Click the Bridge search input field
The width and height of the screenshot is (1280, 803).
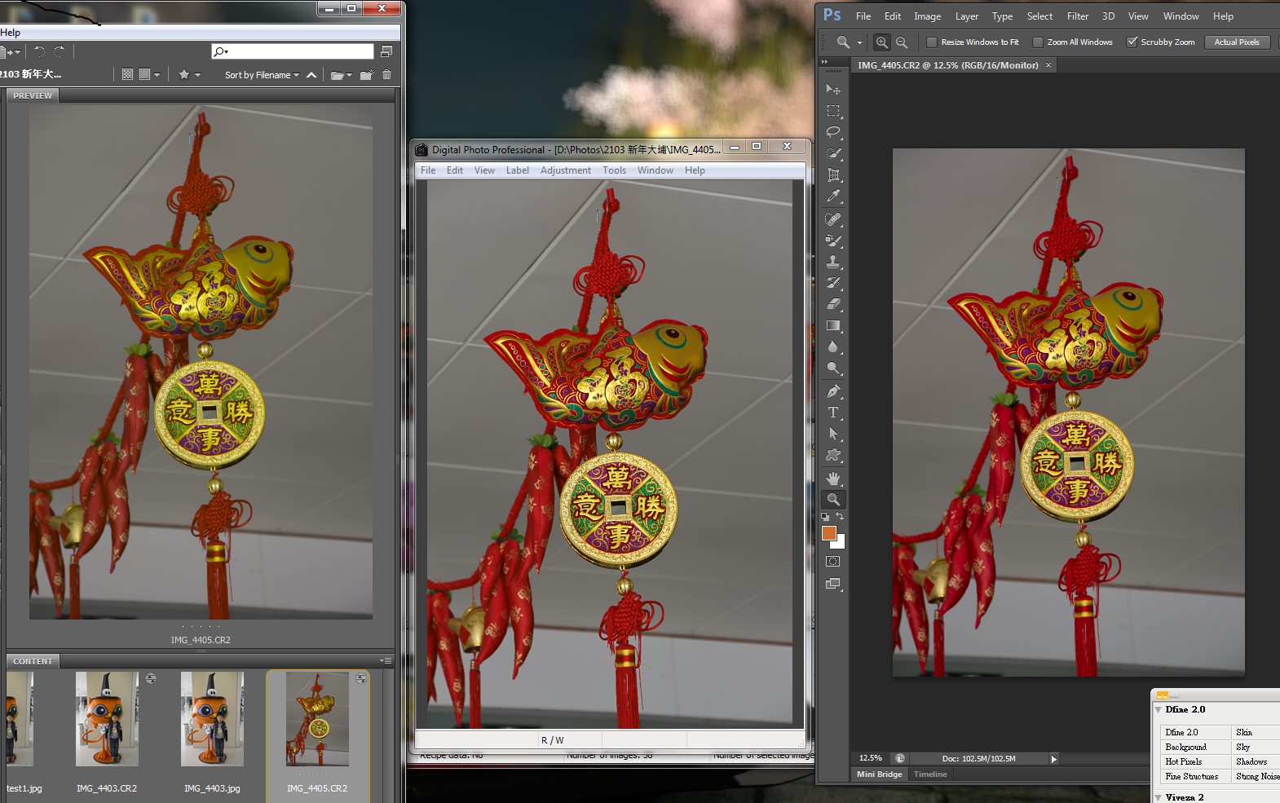pyautogui.click(x=292, y=51)
